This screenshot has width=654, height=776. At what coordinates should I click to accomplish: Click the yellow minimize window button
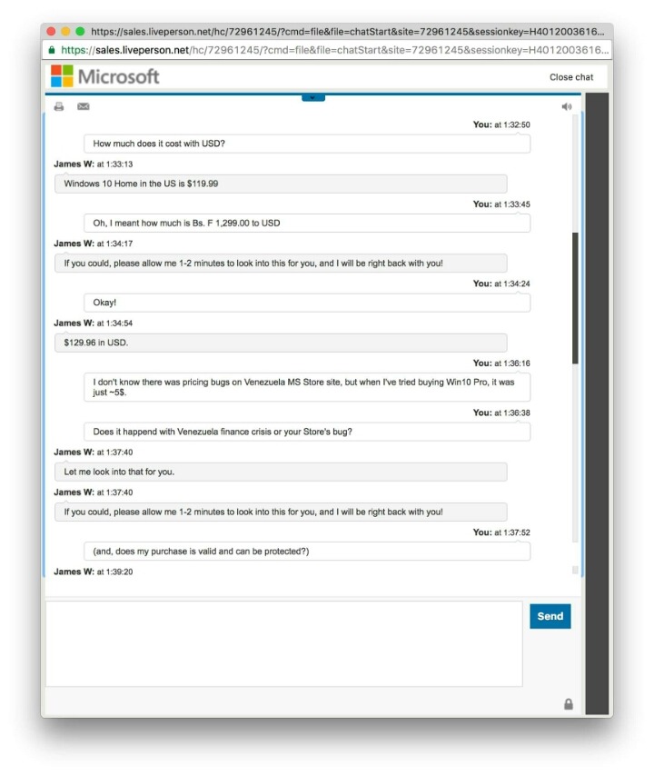pyautogui.click(x=65, y=31)
